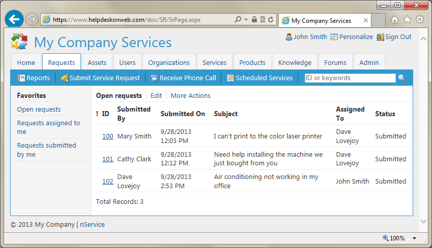Screen dimensions: 432x248
Task: Open request ID 101
Action: [108, 159]
